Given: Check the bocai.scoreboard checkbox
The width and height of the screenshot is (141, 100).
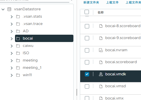Looking at the screenshot, I should point(87,62).
